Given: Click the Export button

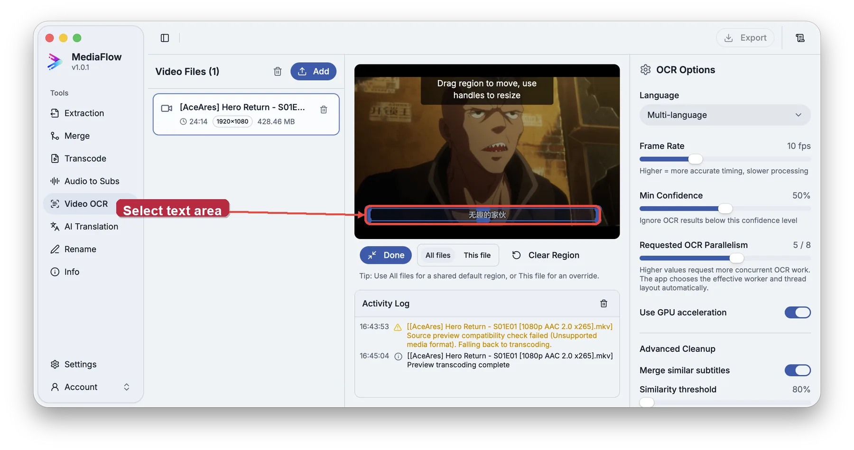Looking at the screenshot, I should point(745,38).
